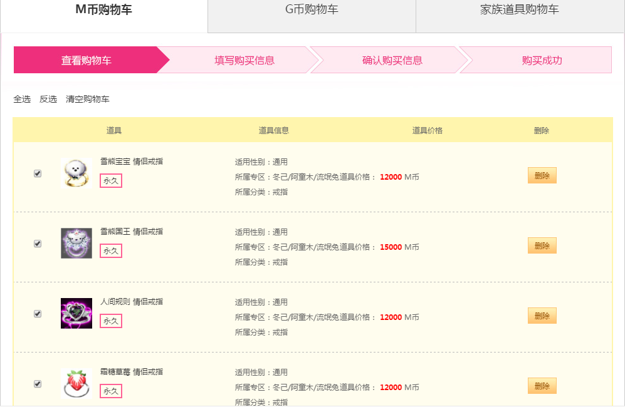Click the 雪熊国王 ring item image

coord(76,243)
